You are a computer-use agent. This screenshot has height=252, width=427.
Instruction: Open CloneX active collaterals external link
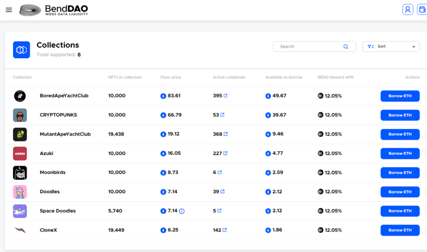(x=224, y=230)
